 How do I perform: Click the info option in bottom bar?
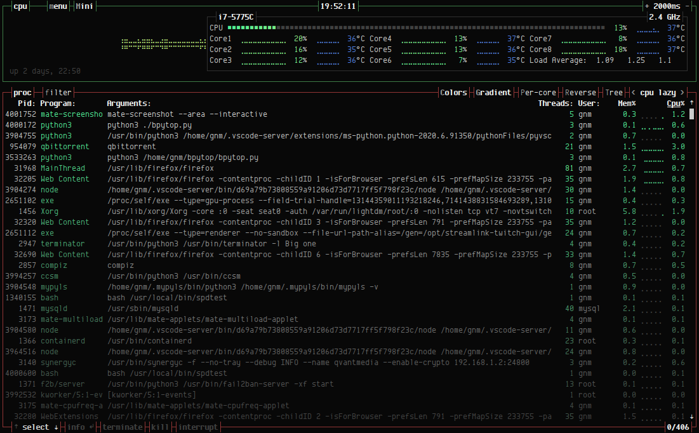tap(76, 427)
